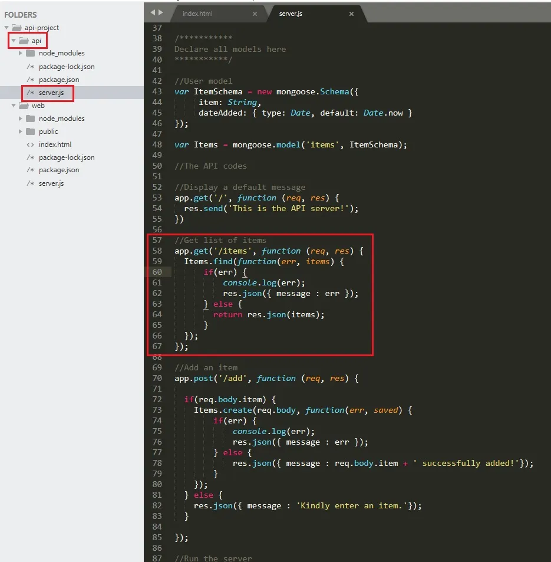Go to next tab with right arrow
The image size is (551, 562).
click(x=161, y=12)
